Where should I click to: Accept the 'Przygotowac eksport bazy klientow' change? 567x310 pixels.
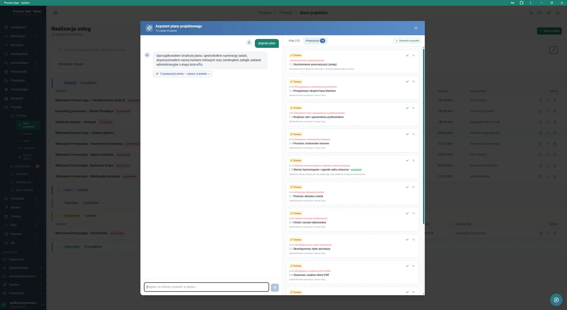click(407, 82)
